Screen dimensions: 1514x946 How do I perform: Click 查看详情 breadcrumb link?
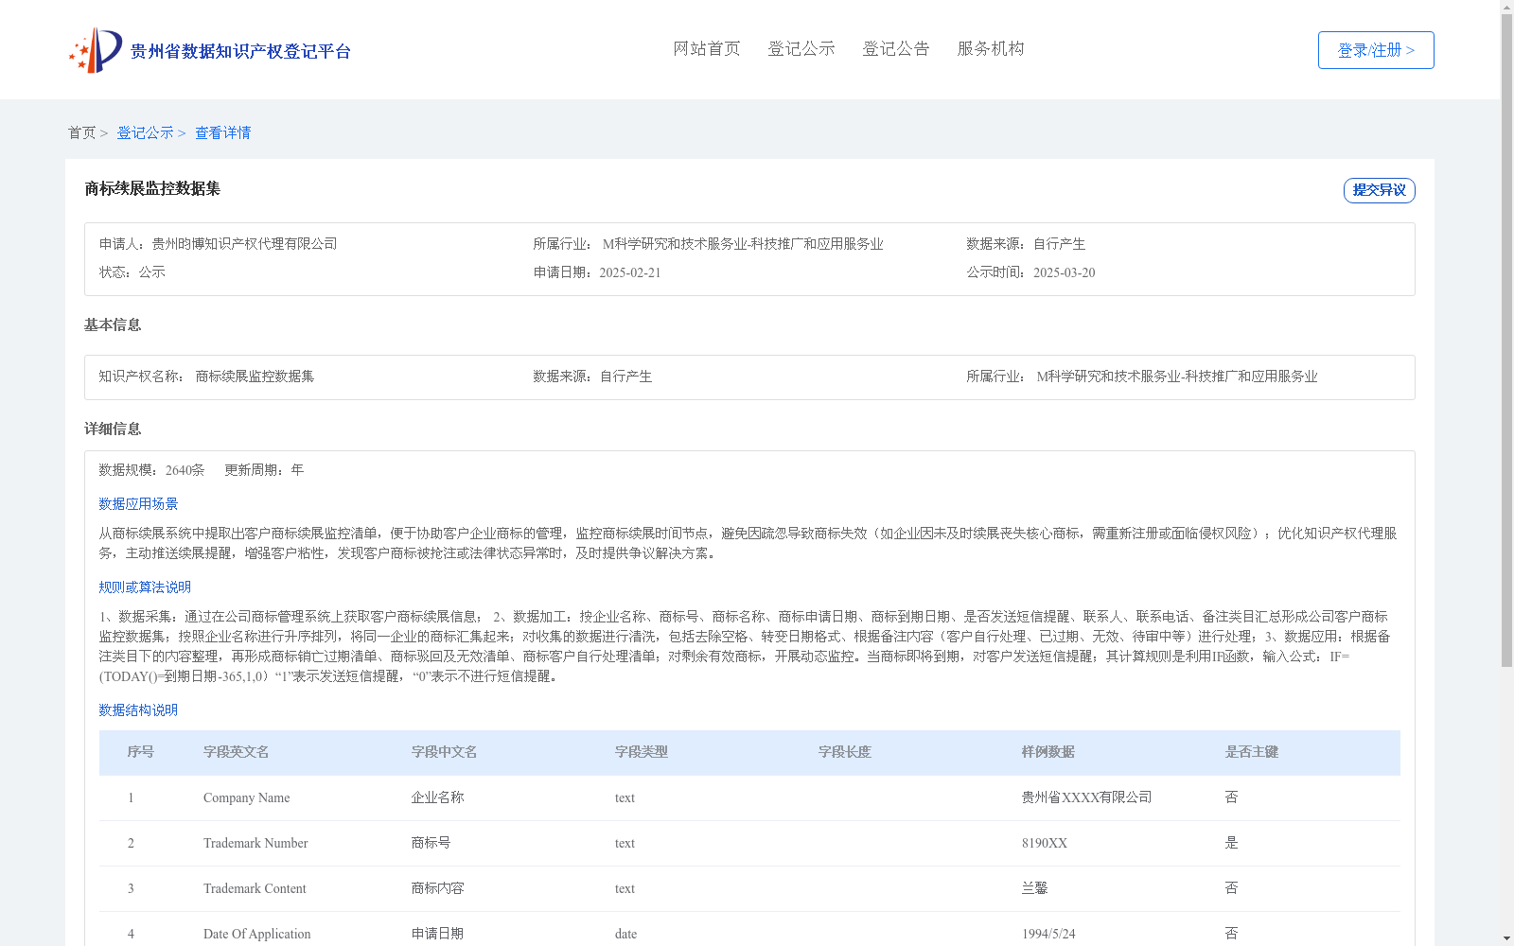[x=223, y=132]
